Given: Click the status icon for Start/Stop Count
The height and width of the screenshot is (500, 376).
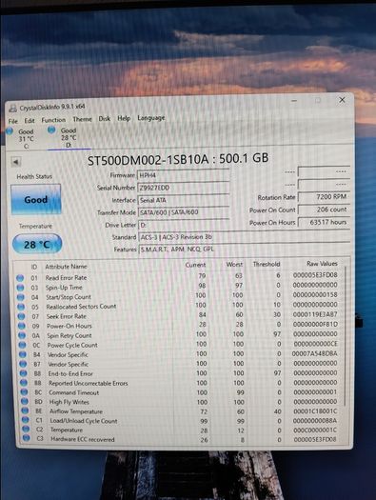Looking at the screenshot, I should click(x=21, y=297).
